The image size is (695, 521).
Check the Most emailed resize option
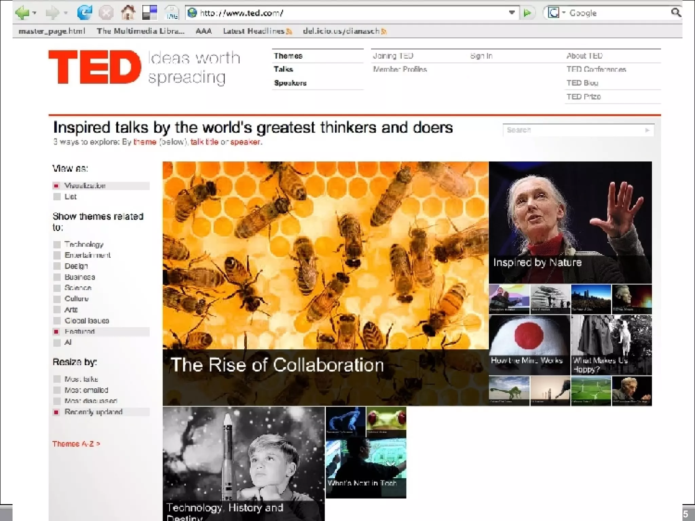(x=57, y=390)
